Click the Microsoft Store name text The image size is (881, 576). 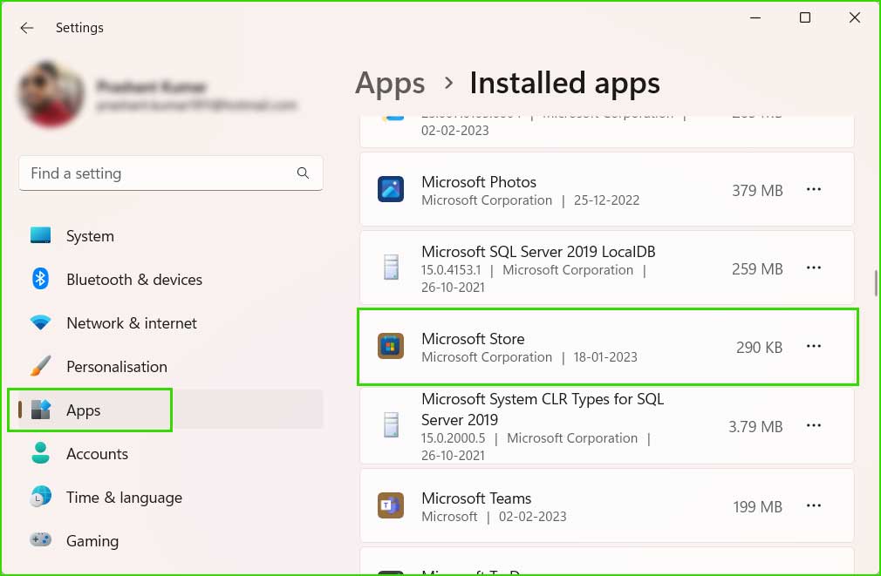coord(473,338)
